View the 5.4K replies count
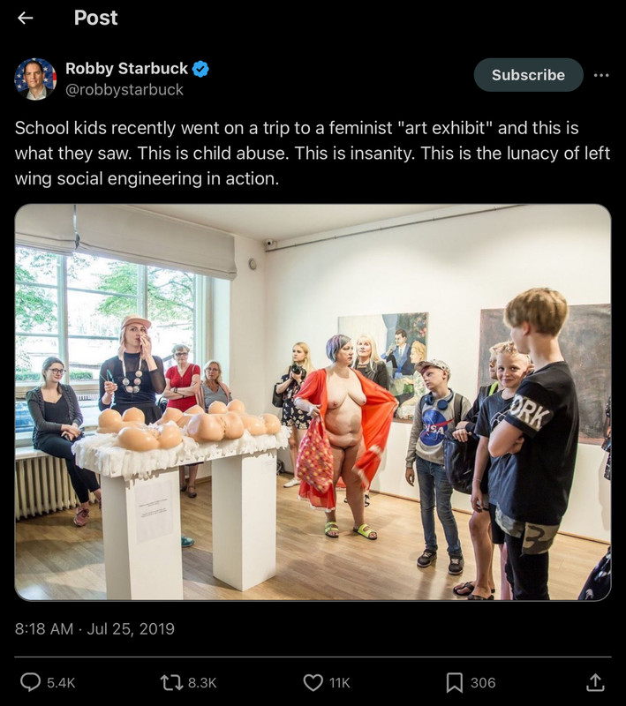Screen dimensions: 626x706 pos(61,682)
